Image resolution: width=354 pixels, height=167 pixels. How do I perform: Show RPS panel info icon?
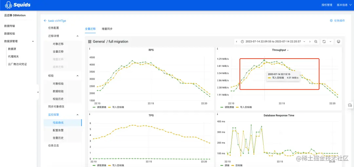[x=90, y=49]
